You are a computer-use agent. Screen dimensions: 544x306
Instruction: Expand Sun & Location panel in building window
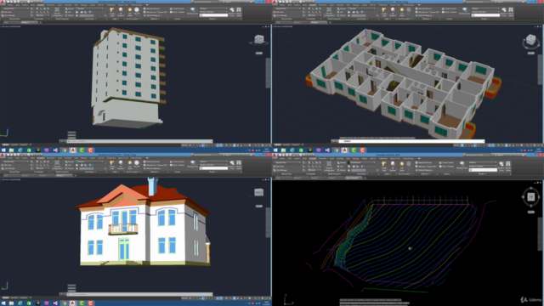[133, 19]
